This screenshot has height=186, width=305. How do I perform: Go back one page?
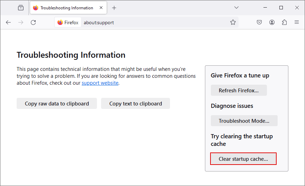click(x=8, y=22)
